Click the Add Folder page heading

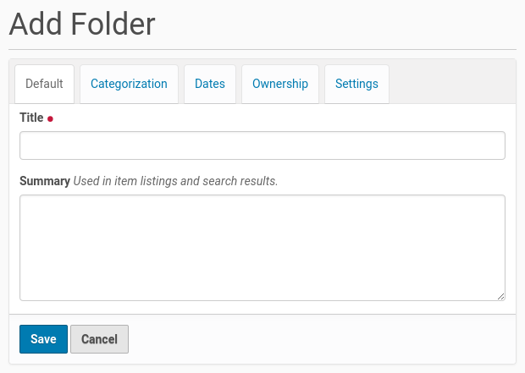pyautogui.click(x=82, y=24)
